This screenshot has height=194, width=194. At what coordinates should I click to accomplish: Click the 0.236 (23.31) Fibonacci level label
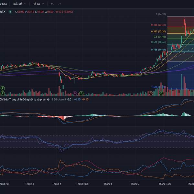pyautogui.click(x=158, y=25)
